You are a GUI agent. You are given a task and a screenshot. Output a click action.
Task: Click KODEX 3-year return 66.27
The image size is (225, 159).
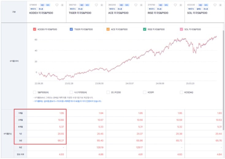[61, 141]
